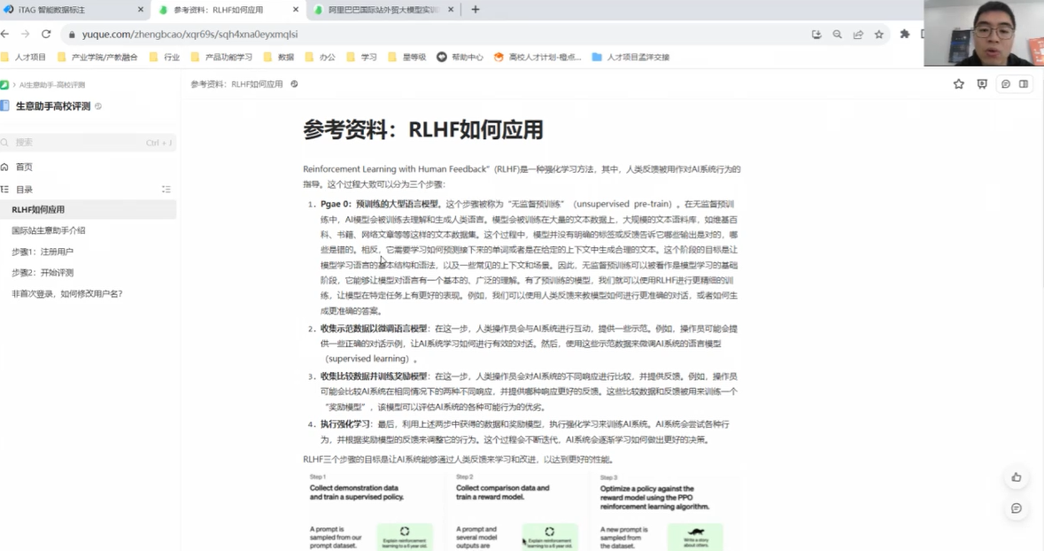Close the iTAG 智能数据标注 tab
Viewport: 1044px width, 551px height.
tap(141, 10)
